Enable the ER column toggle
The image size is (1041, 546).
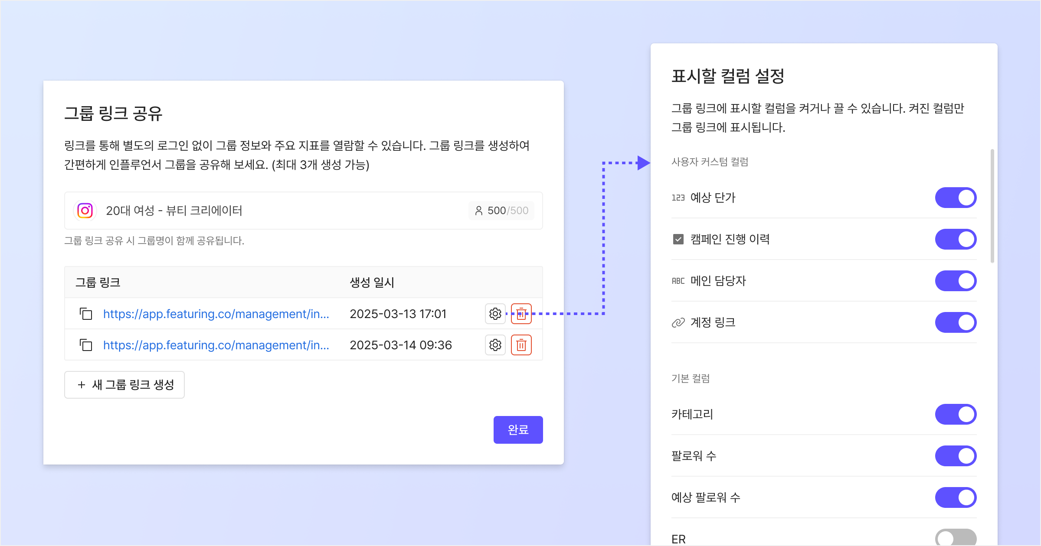(x=955, y=537)
